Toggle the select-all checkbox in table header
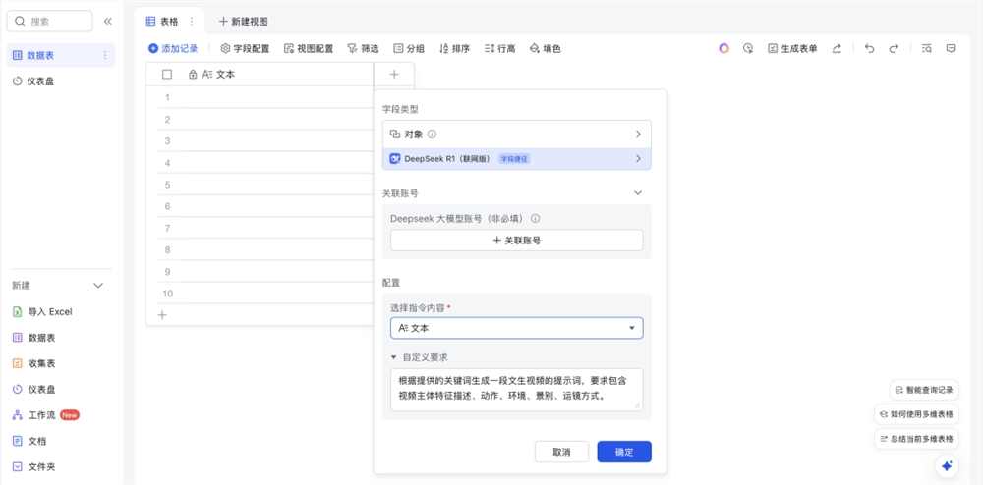 (x=167, y=75)
